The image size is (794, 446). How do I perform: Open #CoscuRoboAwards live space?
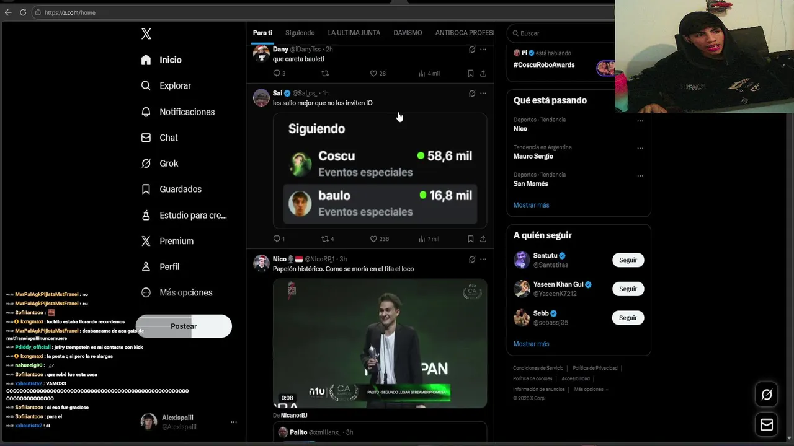tap(544, 64)
